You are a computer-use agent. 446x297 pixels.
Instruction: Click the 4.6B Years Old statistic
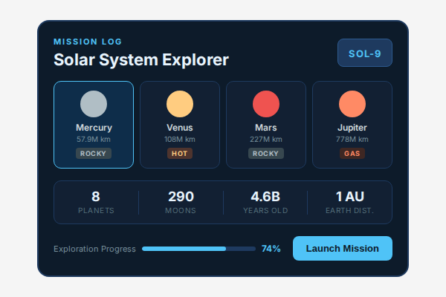tap(265, 202)
